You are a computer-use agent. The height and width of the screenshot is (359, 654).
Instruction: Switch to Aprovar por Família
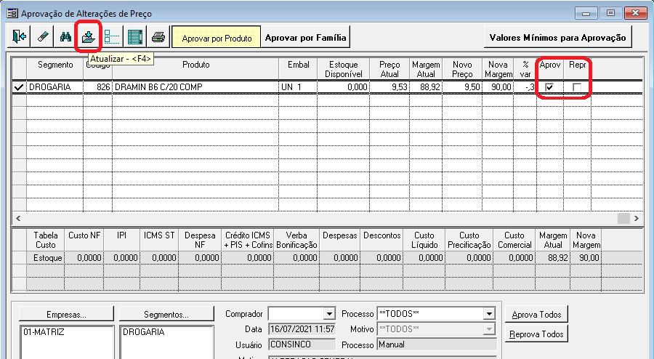click(306, 38)
